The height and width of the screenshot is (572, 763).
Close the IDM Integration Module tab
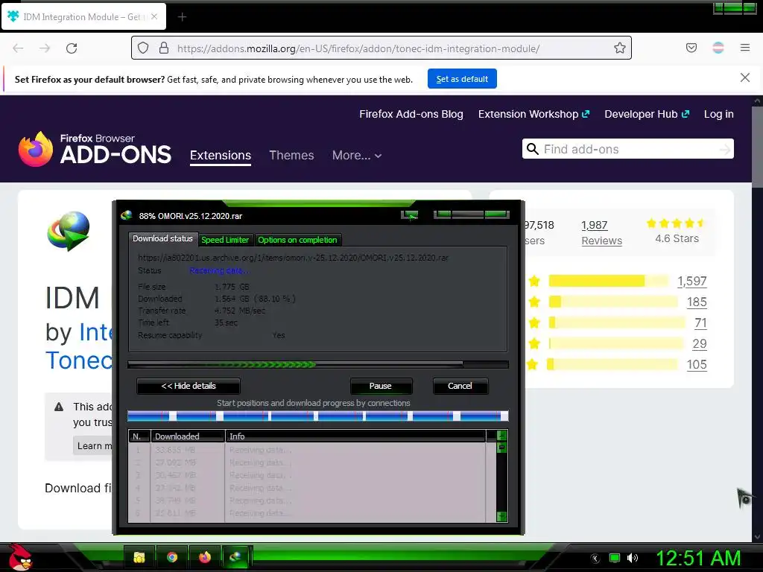point(154,16)
